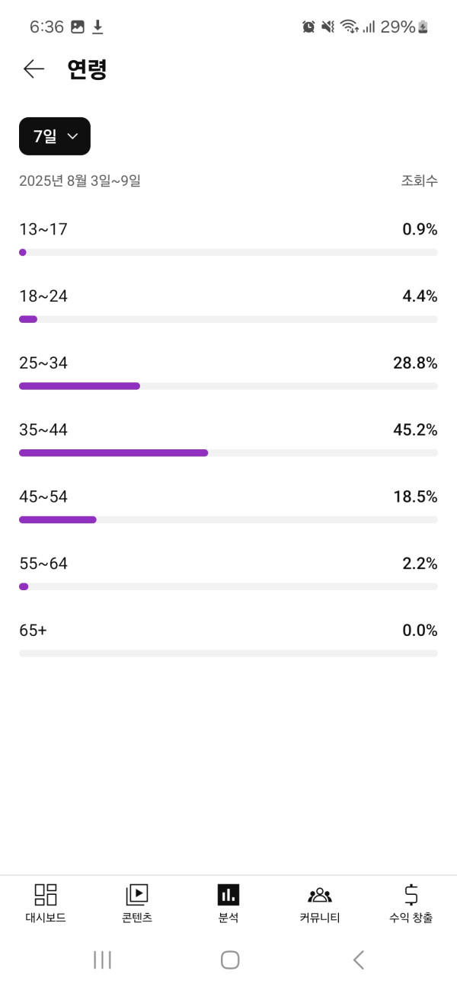Screen dimensions: 457x990
Task: Open the 7일 date range dropdown
Action: (55, 136)
